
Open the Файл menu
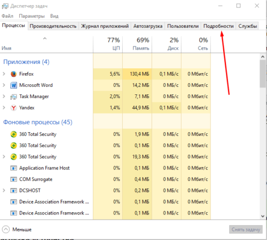click(x=7, y=16)
